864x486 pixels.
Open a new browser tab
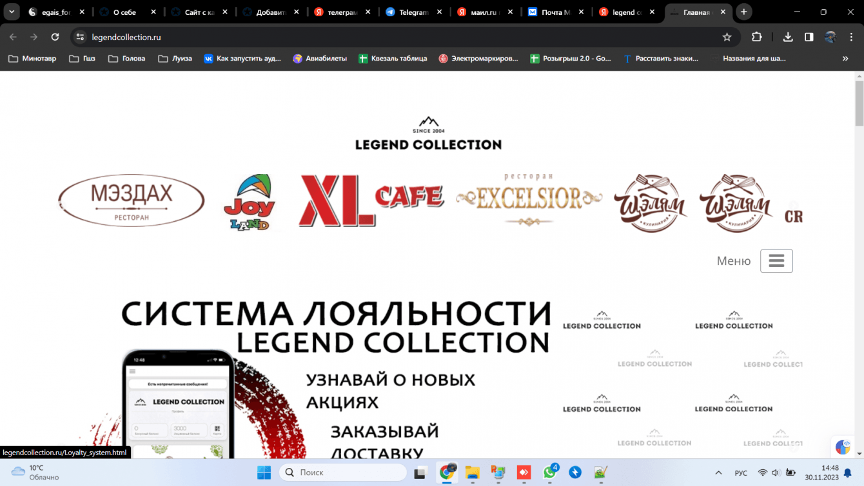click(744, 12)
